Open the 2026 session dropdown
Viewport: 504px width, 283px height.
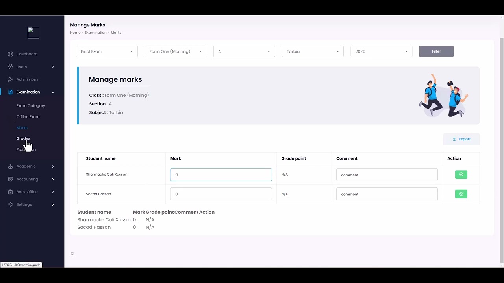point(381,51)
